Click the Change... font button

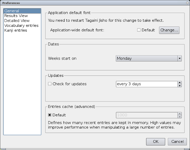coord(169,30)
